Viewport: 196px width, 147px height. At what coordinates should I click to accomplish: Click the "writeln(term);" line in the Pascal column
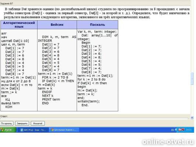[x=89, y=101]
